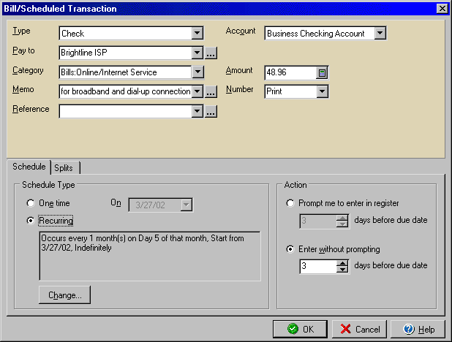
Task: Click the Category field text
Action: click(126, 72)
